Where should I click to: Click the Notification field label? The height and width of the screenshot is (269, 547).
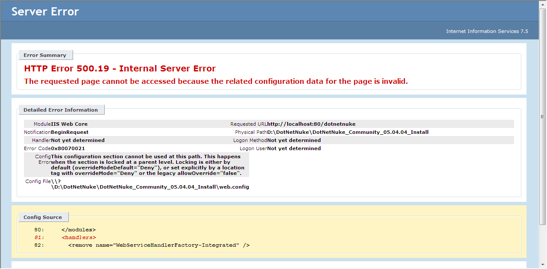pyautogui.click(x=38, y=132)
